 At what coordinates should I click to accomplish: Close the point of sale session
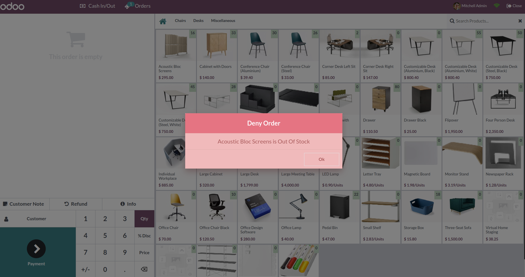coord(514,6)
